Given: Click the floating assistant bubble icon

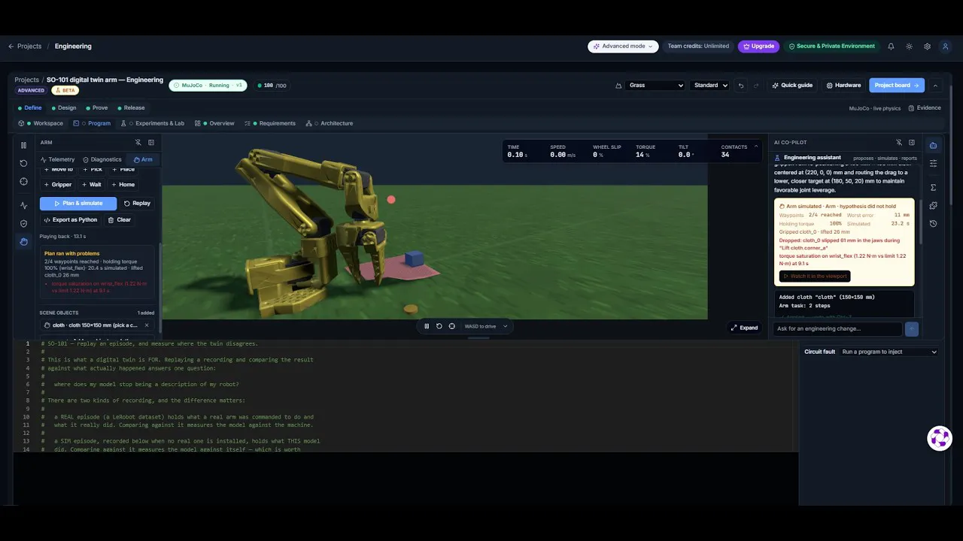Looking at the screenshot, I should coord(940,438).
